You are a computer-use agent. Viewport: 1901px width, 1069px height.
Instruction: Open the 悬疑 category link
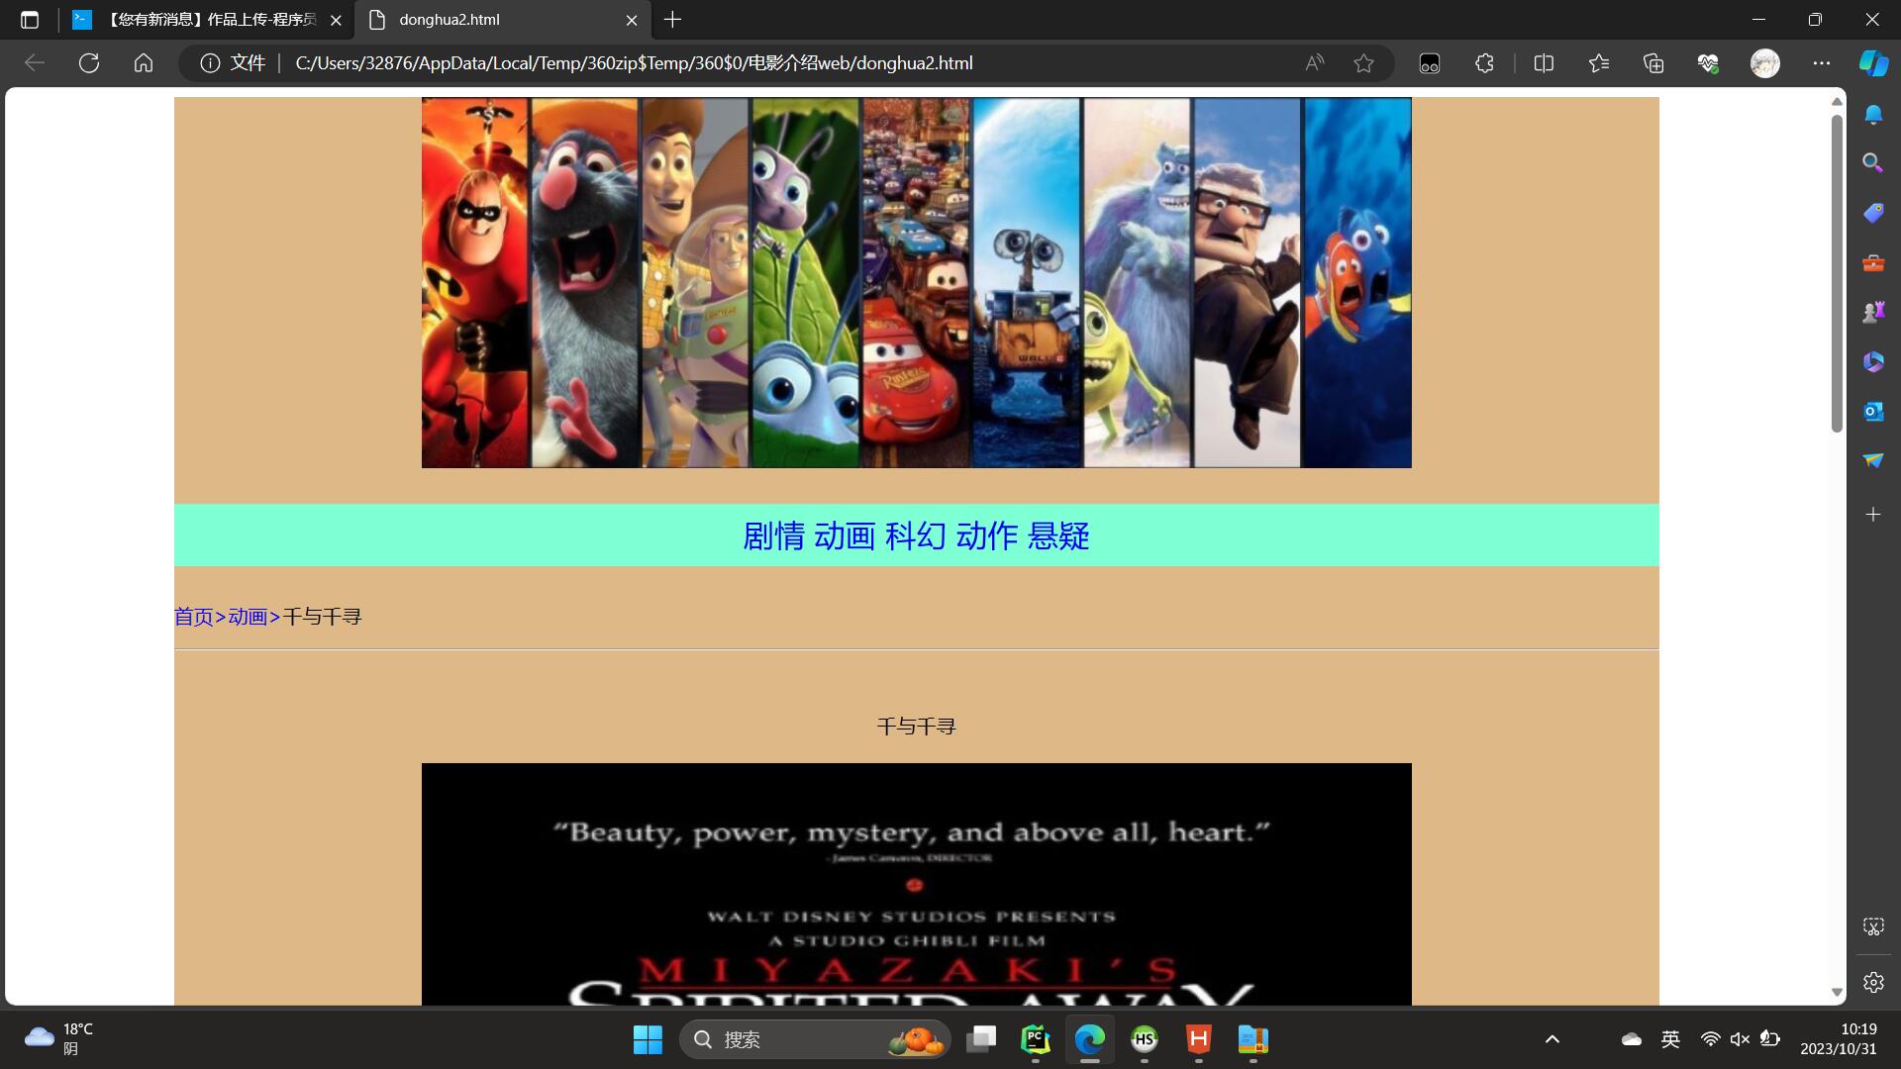tap(1058, 535)
